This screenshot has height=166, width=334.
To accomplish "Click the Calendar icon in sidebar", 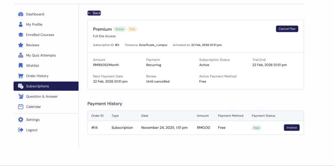I will click(21, 107).
